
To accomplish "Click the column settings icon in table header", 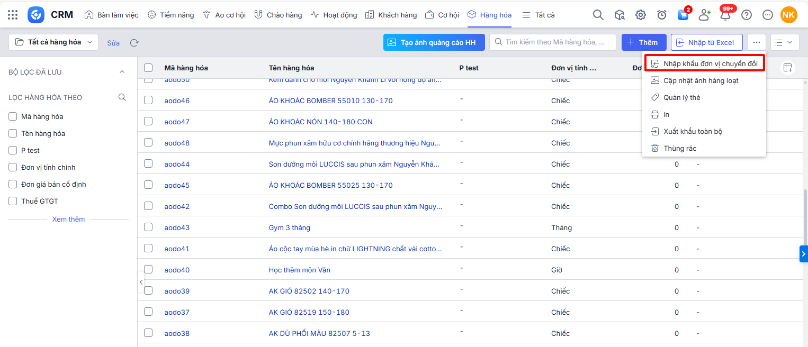I will (788, 67).
